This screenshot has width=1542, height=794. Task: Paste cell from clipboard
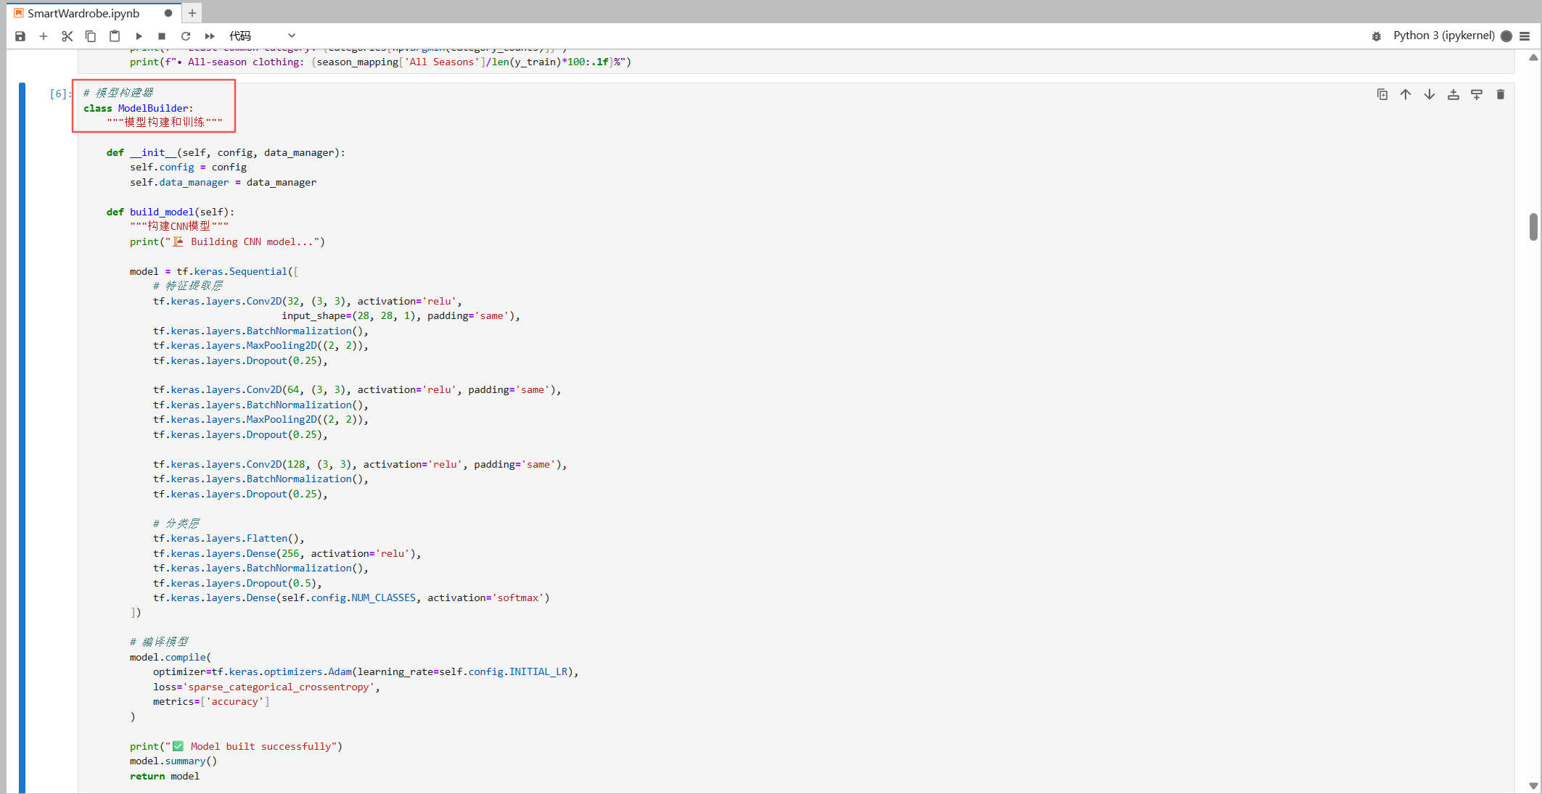click(x=115, y=36)
